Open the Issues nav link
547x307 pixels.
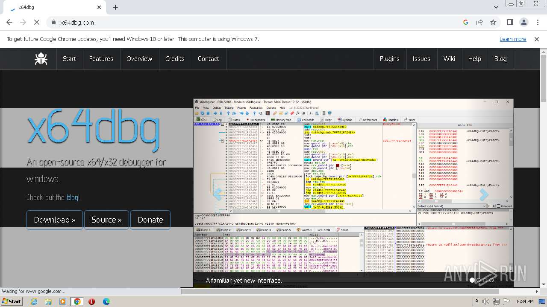pos(421,59)
